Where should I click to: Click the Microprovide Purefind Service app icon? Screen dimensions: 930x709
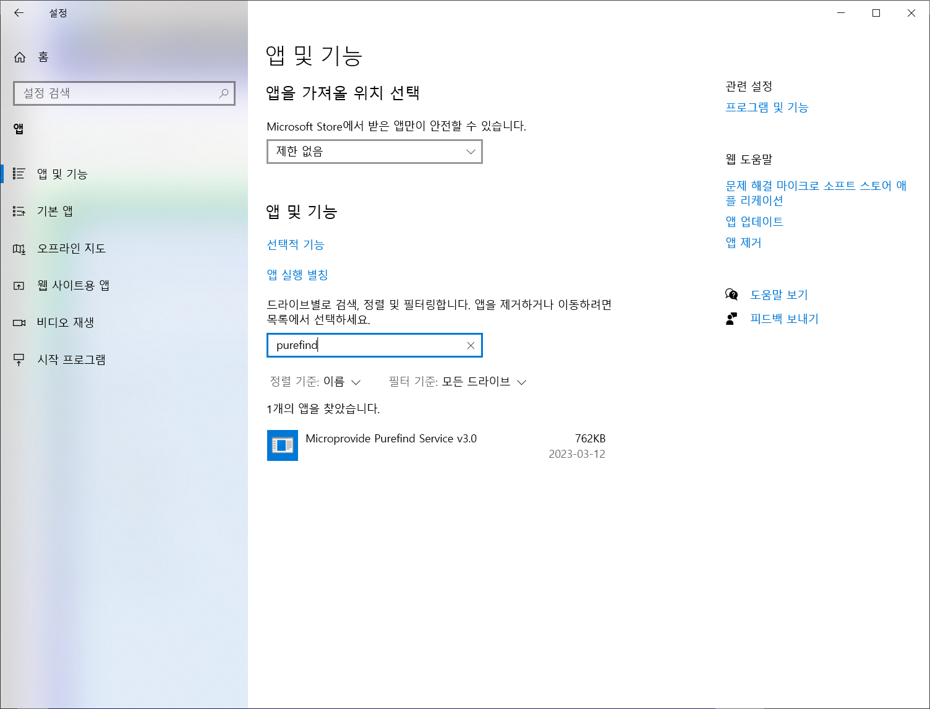pos(282,445)
